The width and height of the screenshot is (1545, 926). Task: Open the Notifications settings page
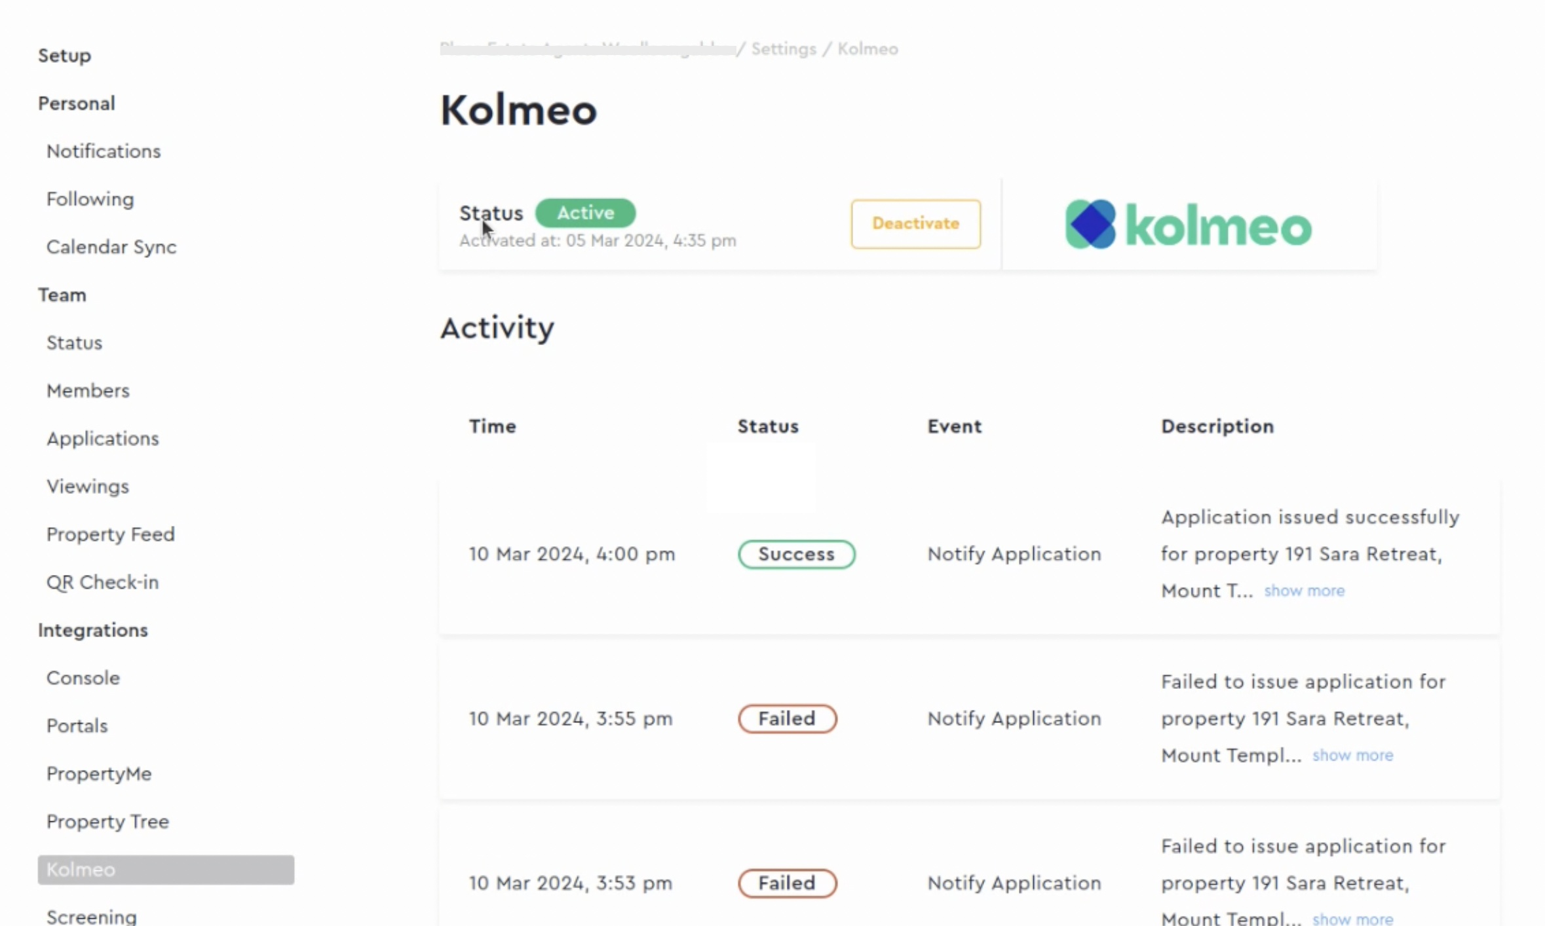tap(104, 151)
